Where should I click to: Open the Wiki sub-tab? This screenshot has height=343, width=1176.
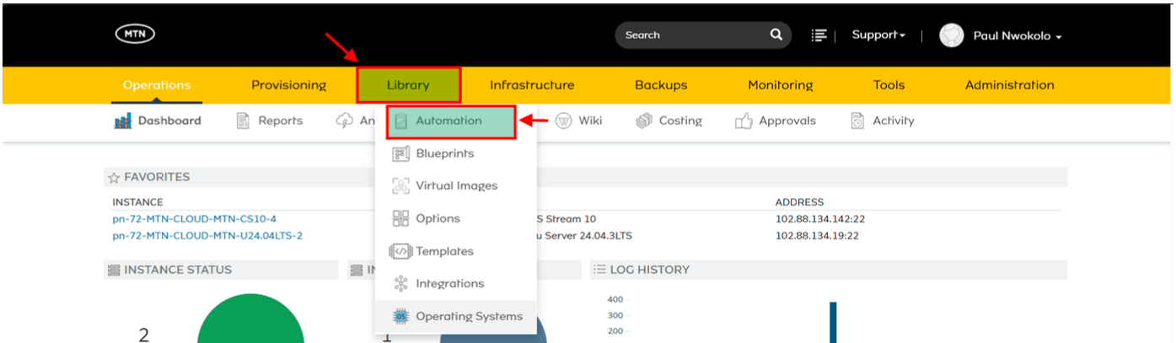click(x=578, y=121)
